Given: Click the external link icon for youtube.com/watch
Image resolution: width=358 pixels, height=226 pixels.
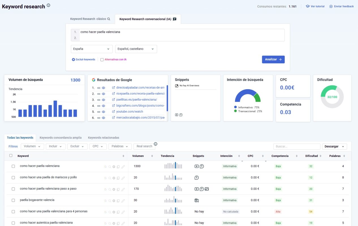Looking at the screenshot, I should click(114, 112).
